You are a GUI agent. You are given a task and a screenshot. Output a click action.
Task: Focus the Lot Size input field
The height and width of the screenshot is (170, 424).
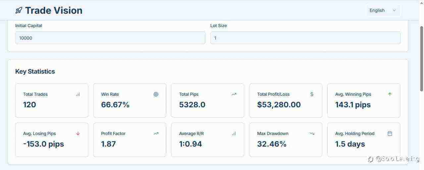click(305, 38)
